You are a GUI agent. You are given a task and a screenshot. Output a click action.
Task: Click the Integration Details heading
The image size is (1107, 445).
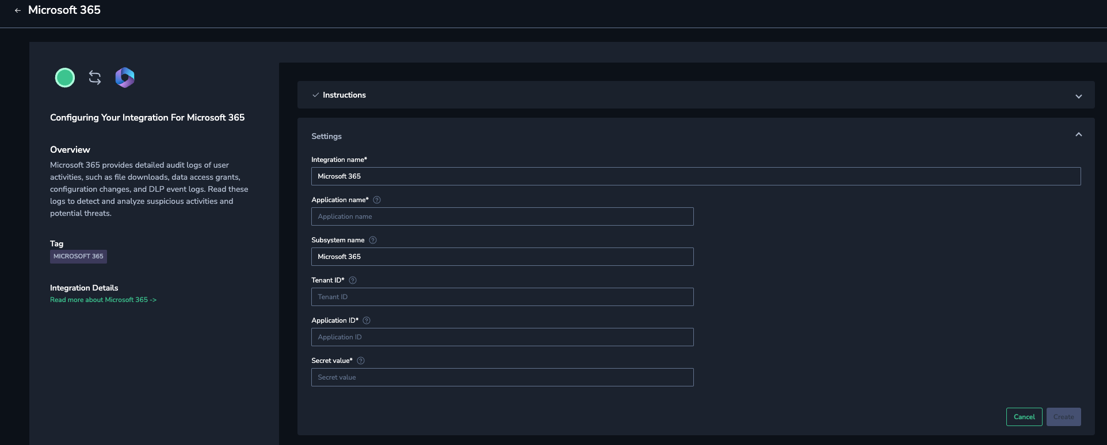(84, 288)
